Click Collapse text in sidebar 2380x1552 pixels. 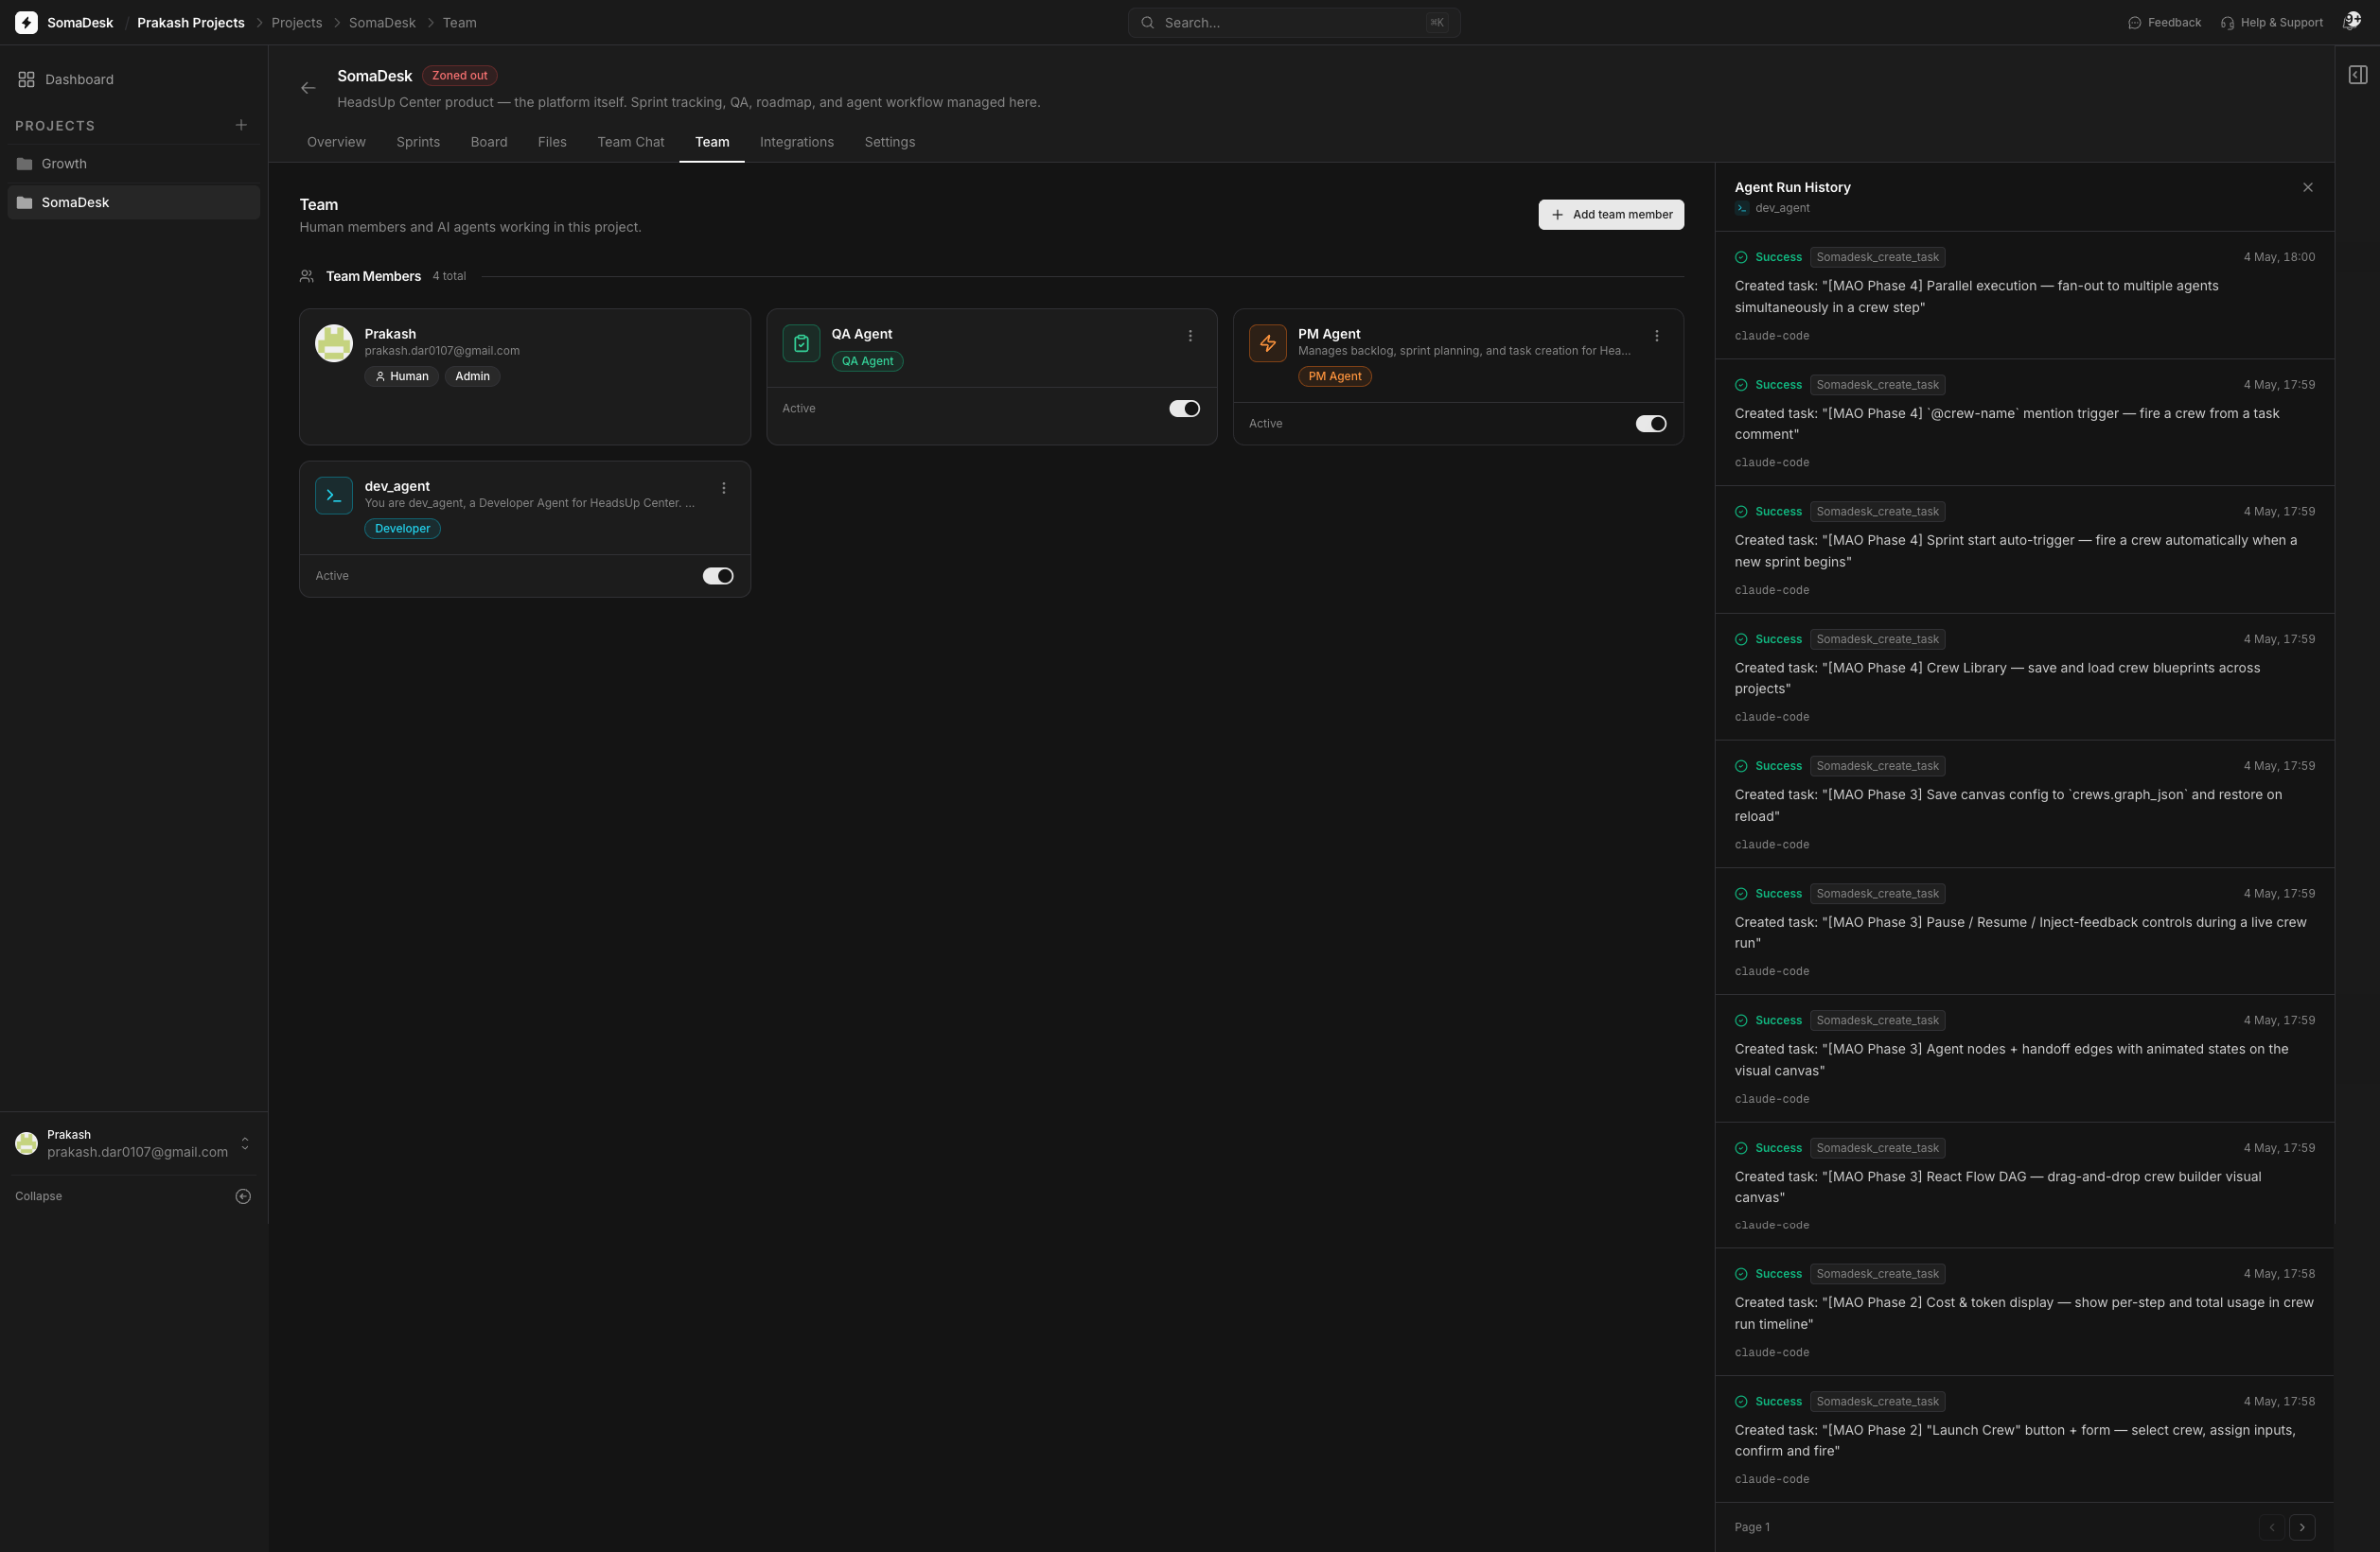(x=38, y=1196)
